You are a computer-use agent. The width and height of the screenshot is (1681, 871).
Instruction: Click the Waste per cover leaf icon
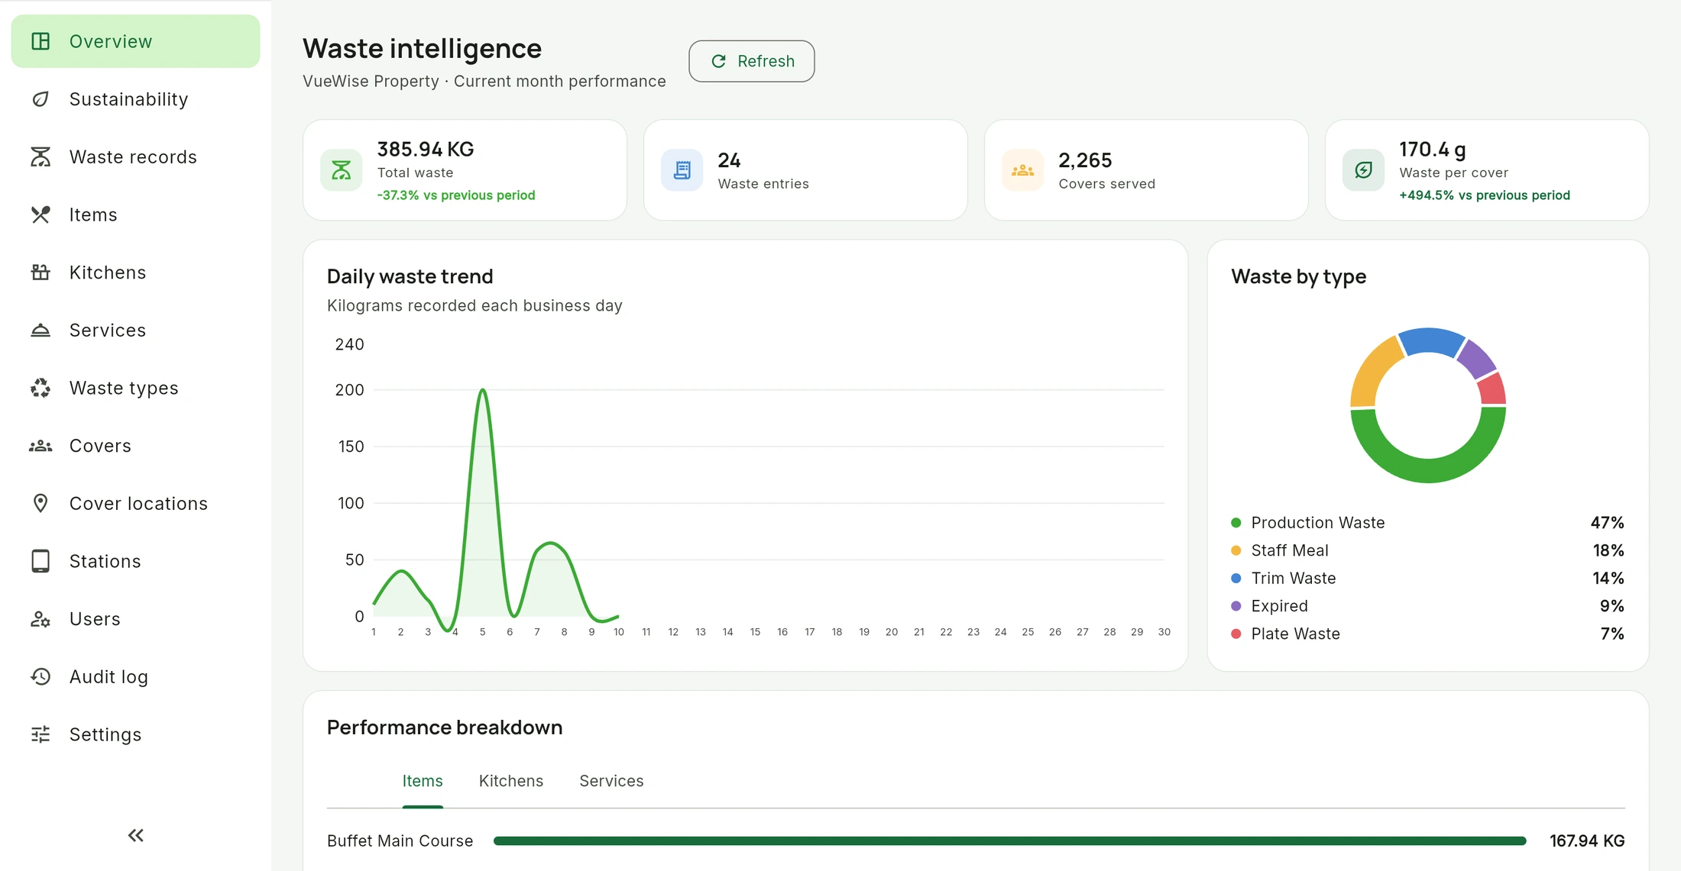coord(1363,170)
